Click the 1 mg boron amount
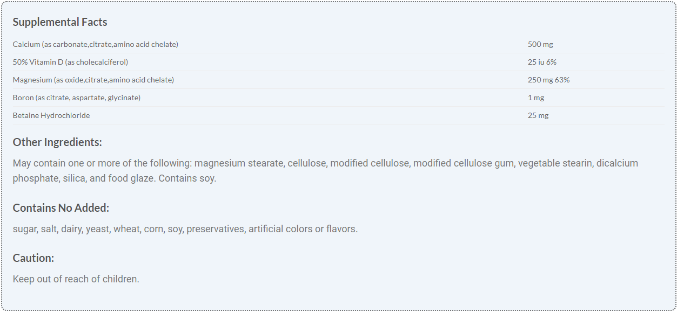677x312 pixels. (535, 98)
